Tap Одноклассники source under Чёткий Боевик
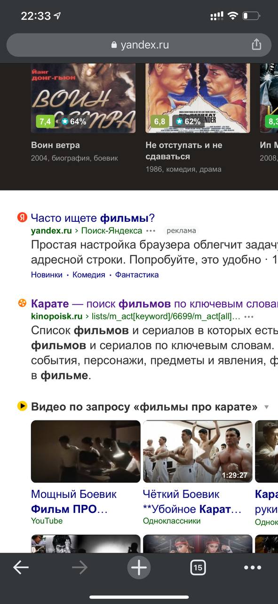The height and width of the screenshot is (604, 278). [x=172, y=521]
